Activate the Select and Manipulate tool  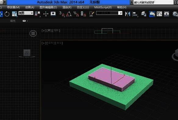click(46, 14)
